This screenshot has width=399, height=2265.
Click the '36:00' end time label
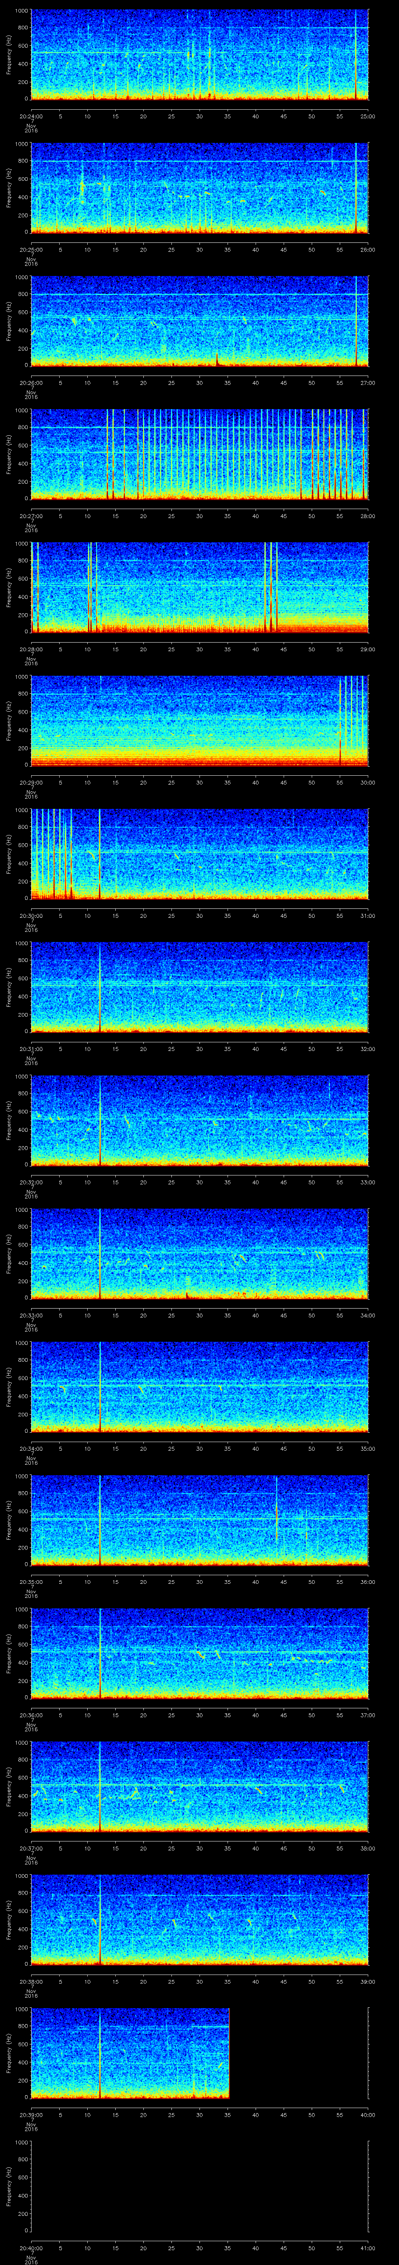coord(368,1582)
